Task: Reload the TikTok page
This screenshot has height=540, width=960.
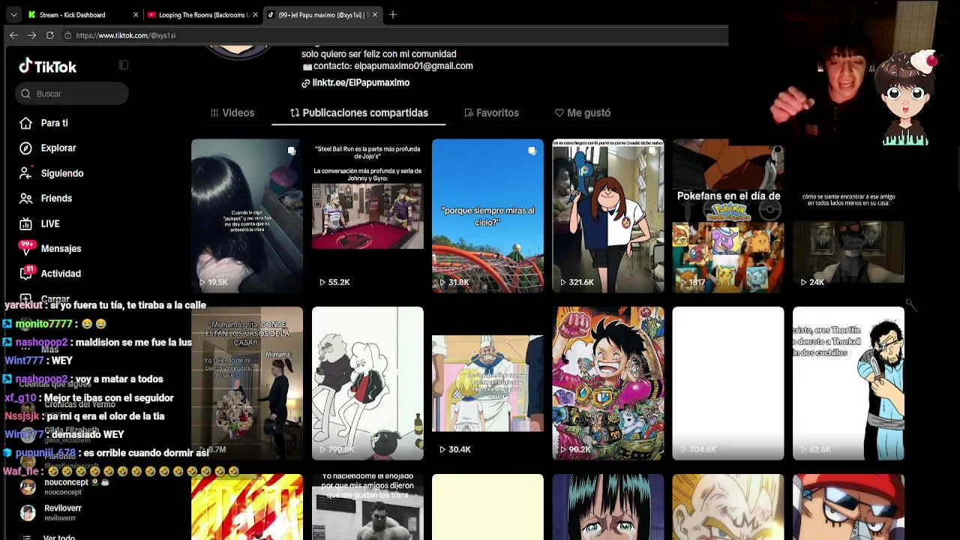Action: tap(49, 35)
